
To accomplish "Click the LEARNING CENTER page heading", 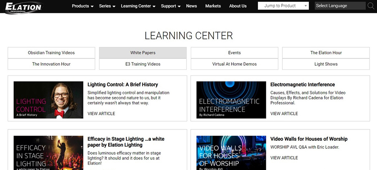I will 188,36.
